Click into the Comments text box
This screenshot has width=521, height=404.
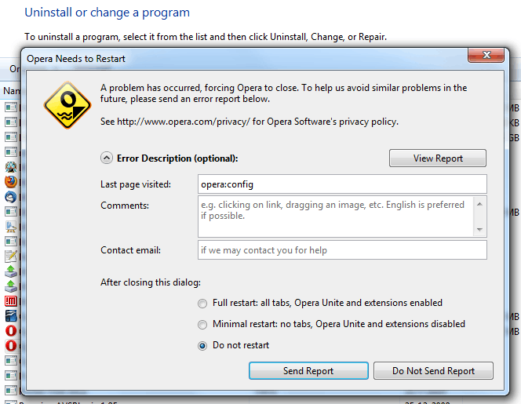click(x=336, y=217)
